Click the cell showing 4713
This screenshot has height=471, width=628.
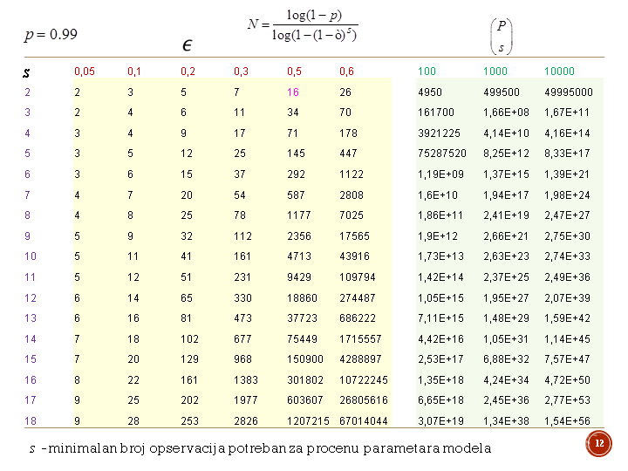(299, 256)
